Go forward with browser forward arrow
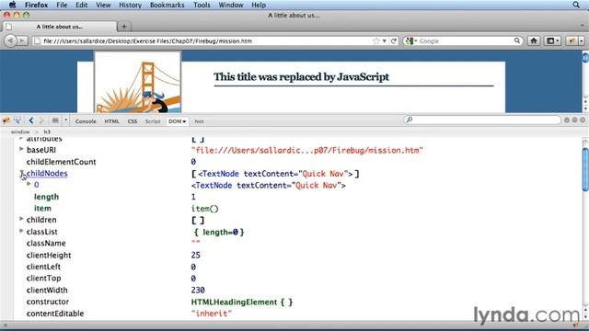Screen dimensions: 589x331 (22, 40)
